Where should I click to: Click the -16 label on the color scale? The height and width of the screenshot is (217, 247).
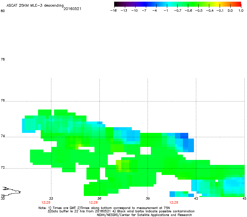click(113, 11)
